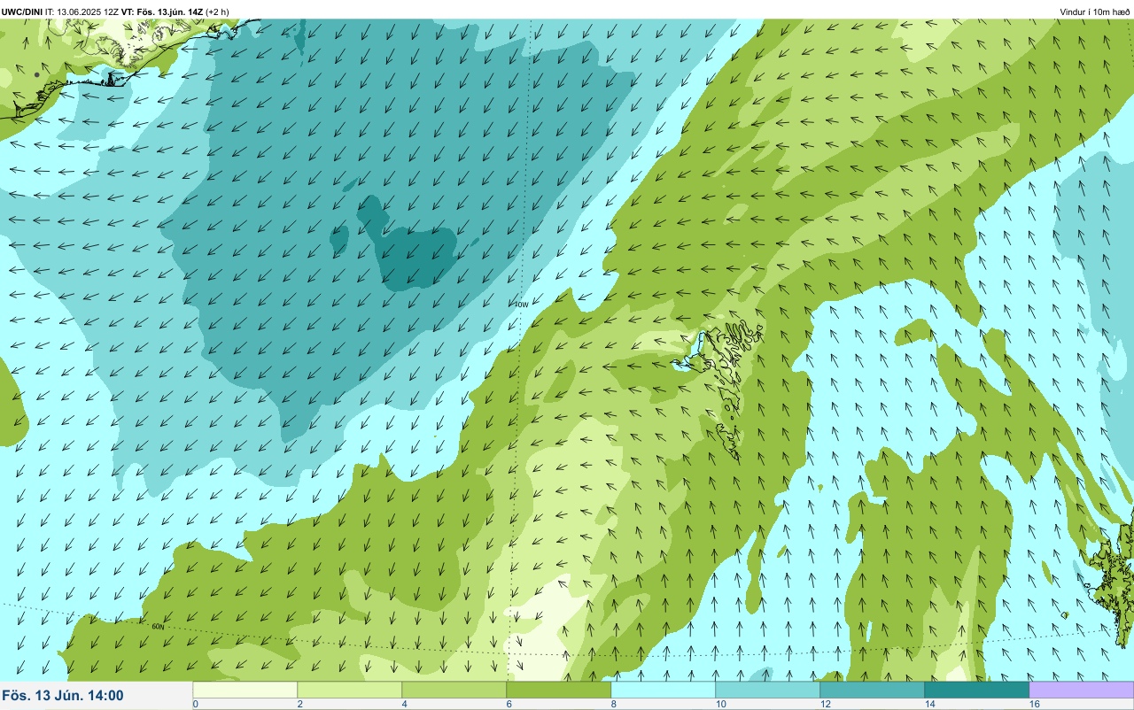Select the "Vindur í 10m hæð" title text
1134x710 pixels.
click(1094, 12)
